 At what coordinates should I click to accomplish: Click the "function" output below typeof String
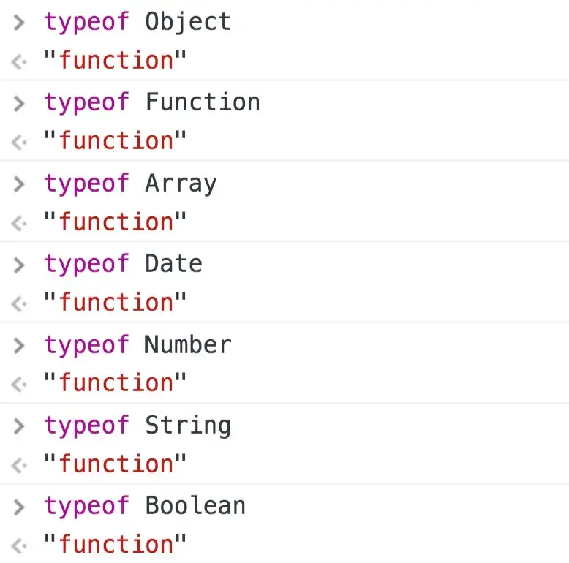115,464
